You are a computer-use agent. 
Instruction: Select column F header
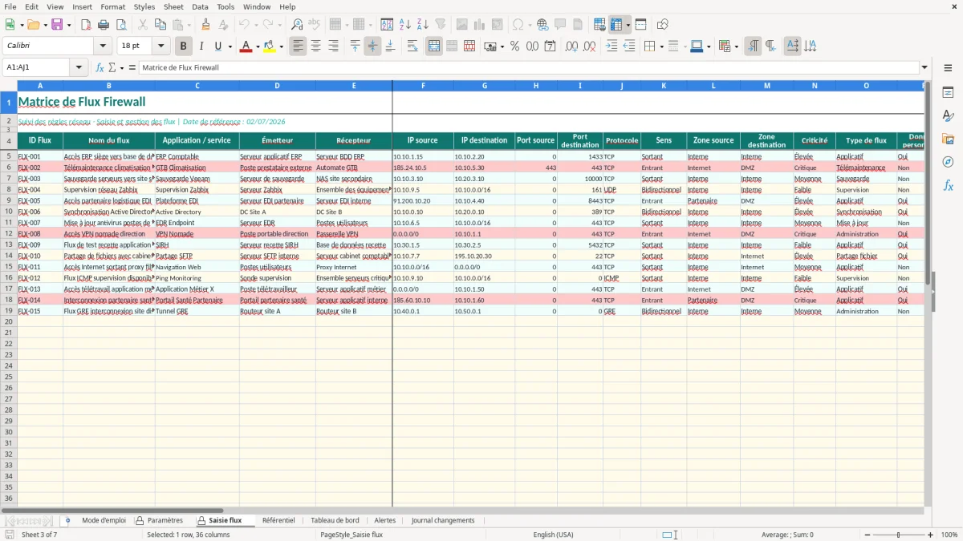423,86
